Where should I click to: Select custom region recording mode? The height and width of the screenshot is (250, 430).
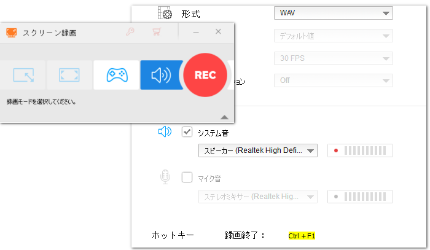coord(23,75)
